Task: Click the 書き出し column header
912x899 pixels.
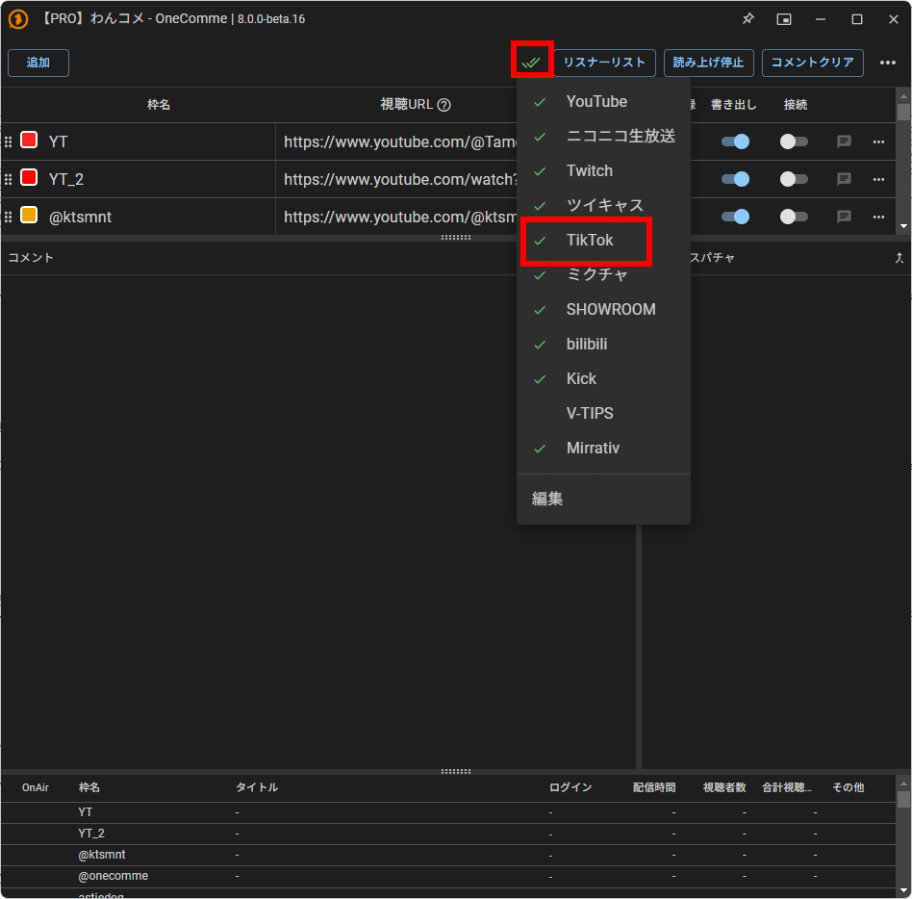Action: (x=733, y=105)
